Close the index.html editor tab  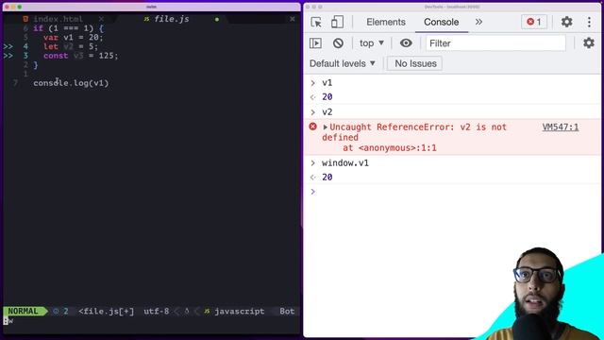tap(101, 19)
